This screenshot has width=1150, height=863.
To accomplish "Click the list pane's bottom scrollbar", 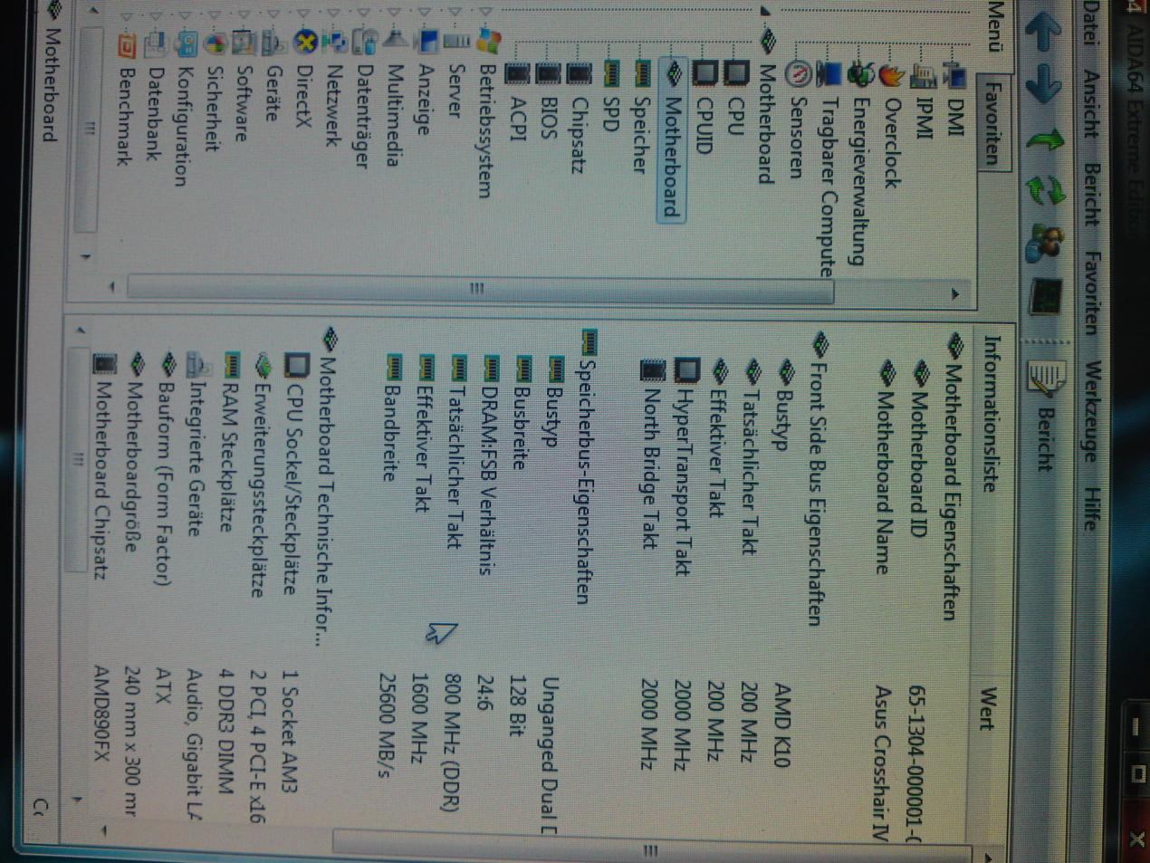I will tap(77, 460).
